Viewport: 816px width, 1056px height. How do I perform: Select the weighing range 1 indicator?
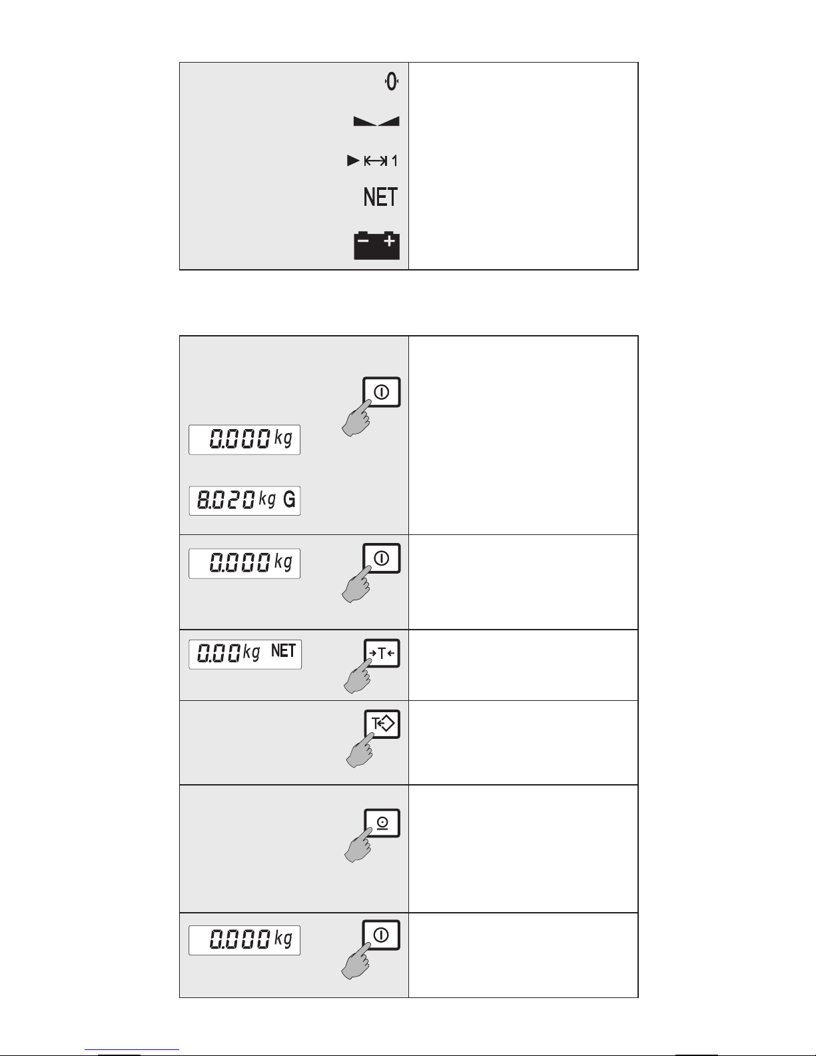pyautogui.click(x=373, y=161)
